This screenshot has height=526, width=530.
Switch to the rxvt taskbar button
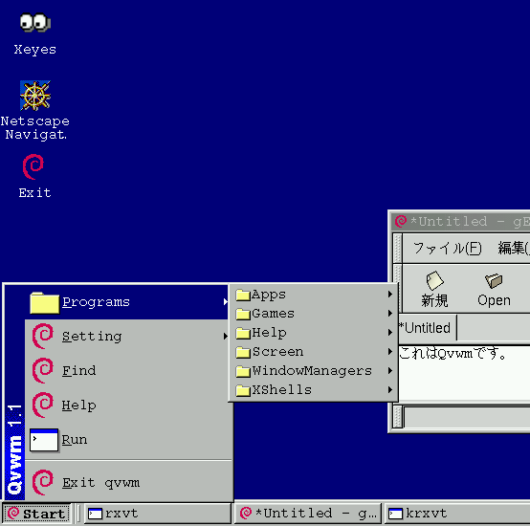[158, 514]
